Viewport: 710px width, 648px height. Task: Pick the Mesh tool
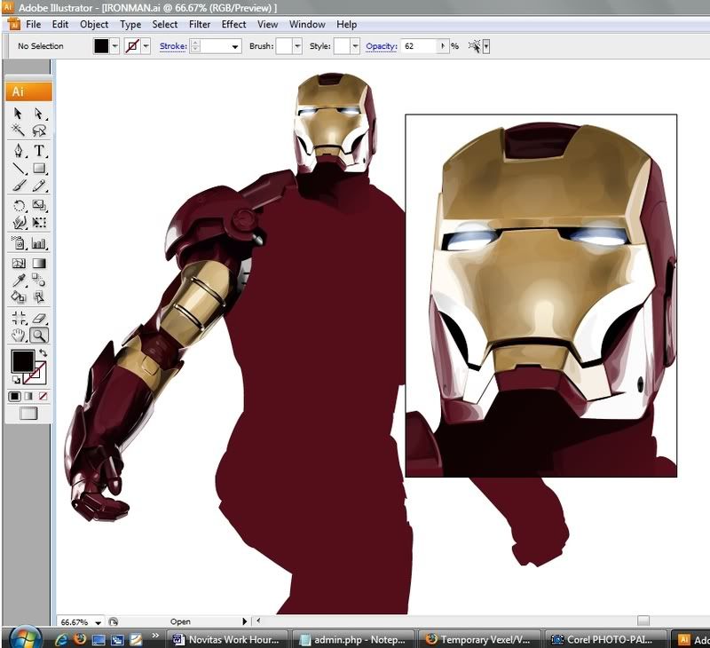tap(18, 263)
